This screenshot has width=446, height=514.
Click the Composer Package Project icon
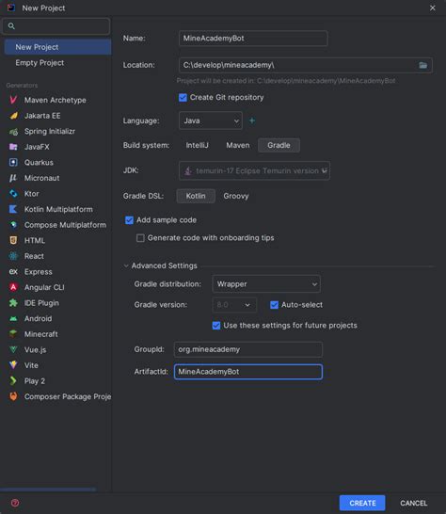click(13, 396)
